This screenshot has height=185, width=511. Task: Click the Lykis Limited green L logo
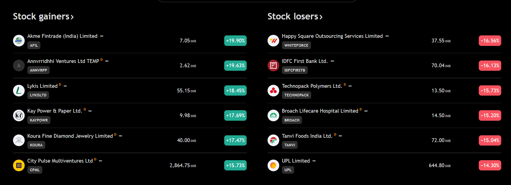[x=19, y=90]
